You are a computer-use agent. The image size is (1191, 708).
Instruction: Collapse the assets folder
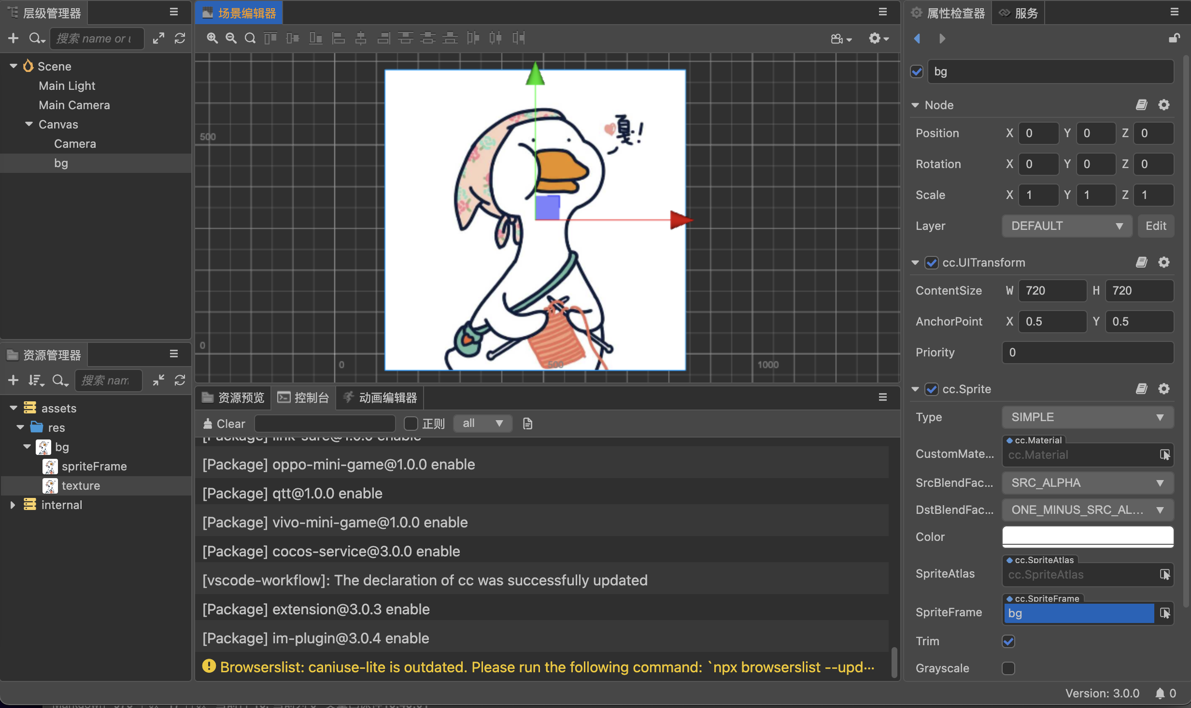pyautogui.click(x=13, y=408)
